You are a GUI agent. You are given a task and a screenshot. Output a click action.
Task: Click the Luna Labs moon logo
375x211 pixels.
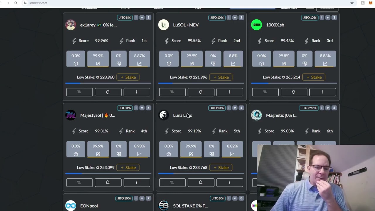pyautogui.click(x=163, y=115)
